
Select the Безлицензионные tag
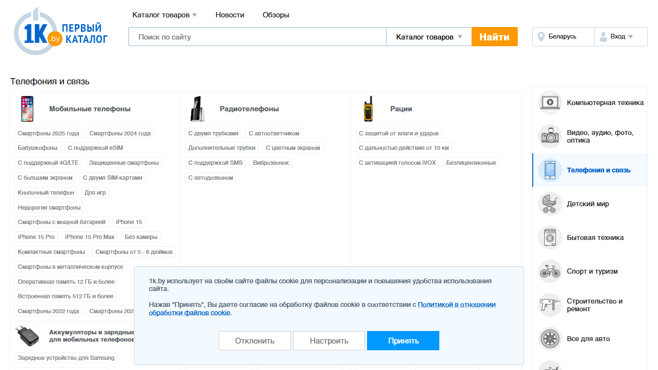click(471, 163)
